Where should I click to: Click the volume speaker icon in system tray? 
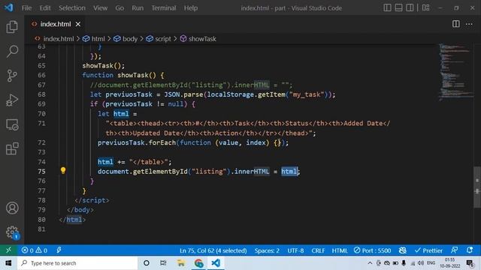421,263
